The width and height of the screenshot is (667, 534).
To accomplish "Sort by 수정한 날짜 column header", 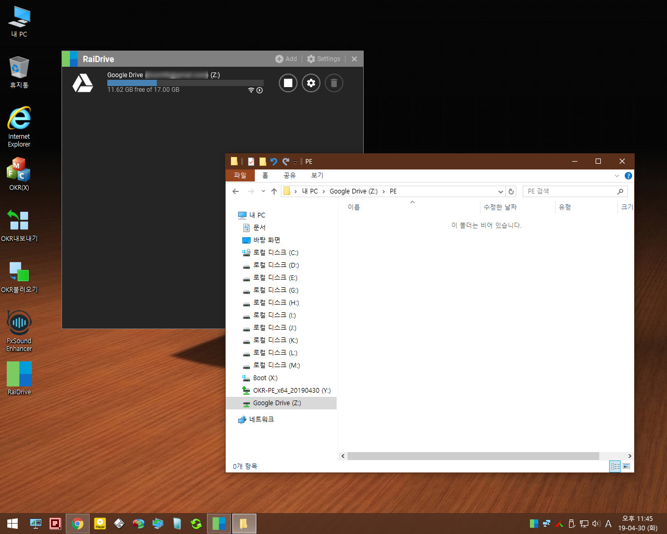I will [500, 207].
